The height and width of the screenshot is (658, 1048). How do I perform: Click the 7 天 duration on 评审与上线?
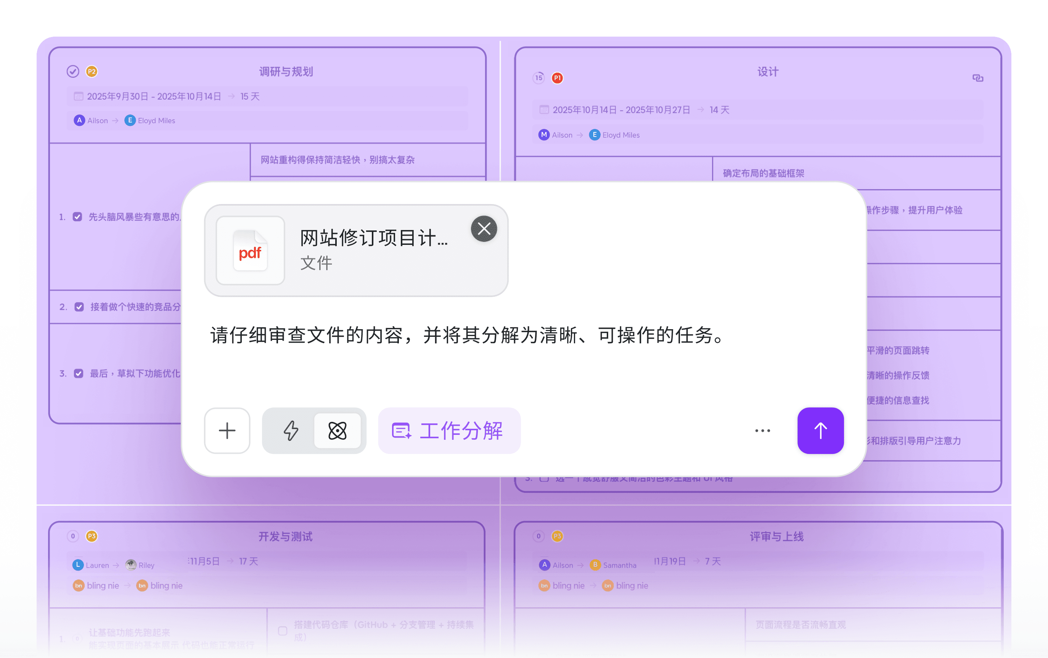coord(713,561)
